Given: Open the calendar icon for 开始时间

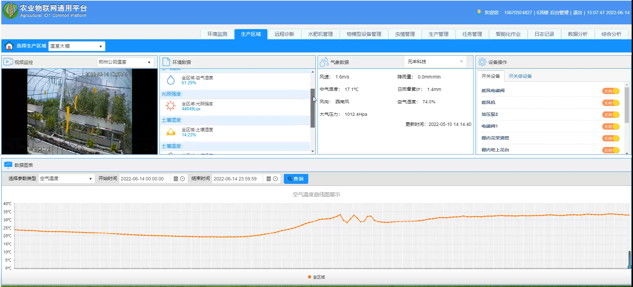Looking at the screenshot, I should (x=176, y=179).
